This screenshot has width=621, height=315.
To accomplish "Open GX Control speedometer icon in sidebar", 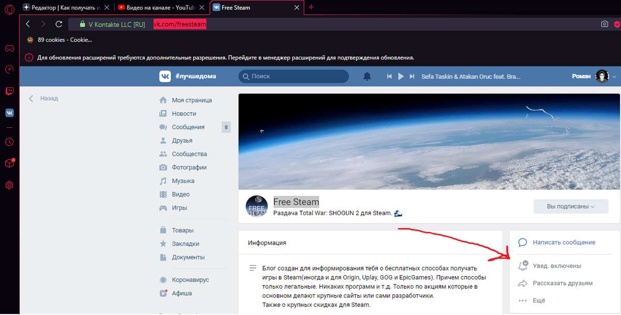I will [9, 69].
